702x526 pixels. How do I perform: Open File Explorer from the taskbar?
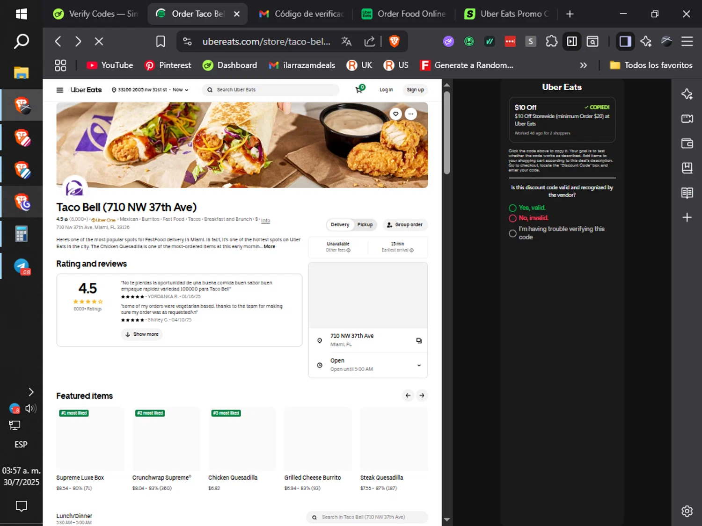point(21,72)
